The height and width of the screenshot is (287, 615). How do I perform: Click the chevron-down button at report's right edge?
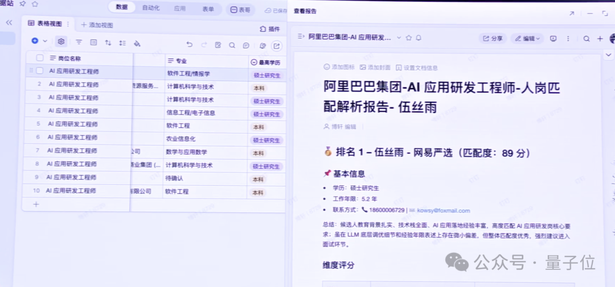coord(608,54)
